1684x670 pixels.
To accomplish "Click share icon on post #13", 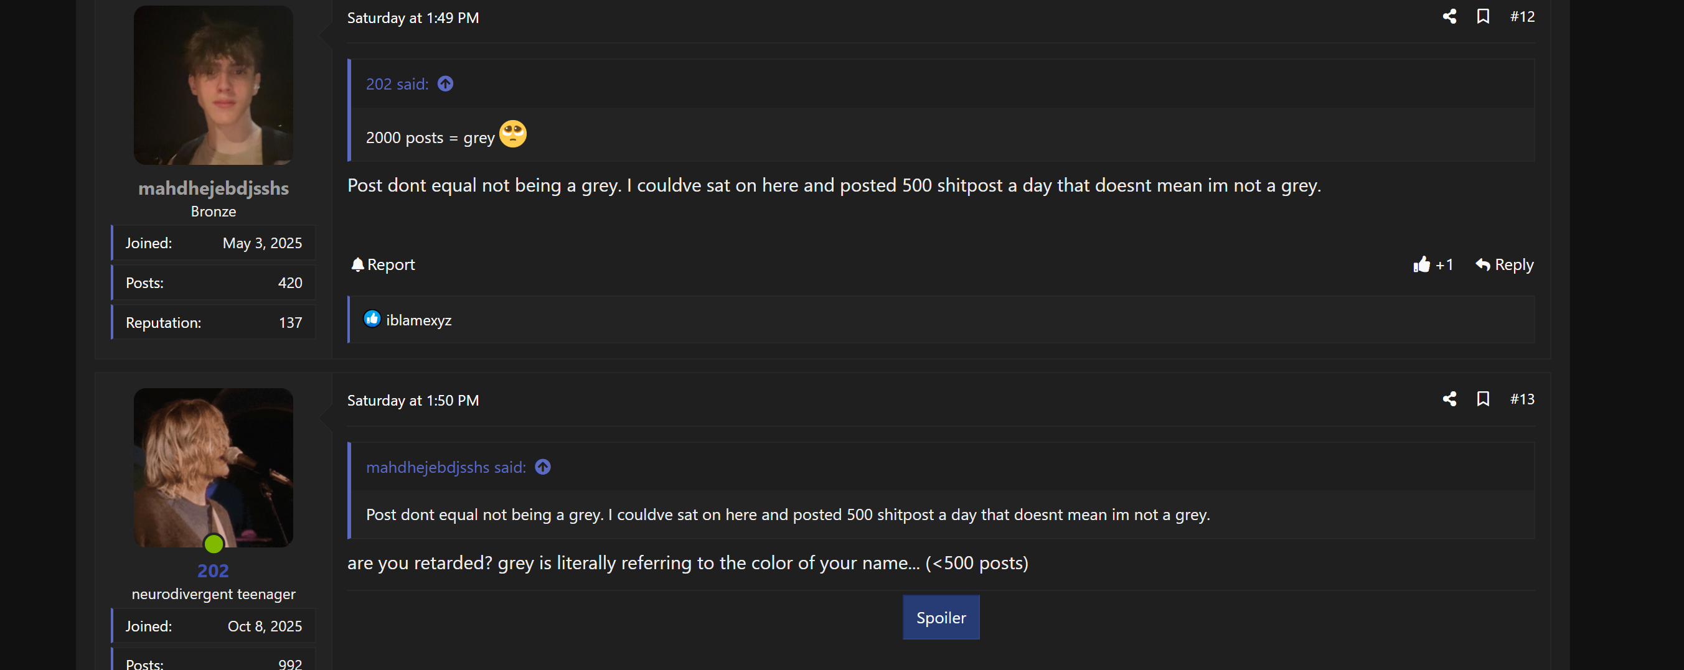I will (1449, 399).
